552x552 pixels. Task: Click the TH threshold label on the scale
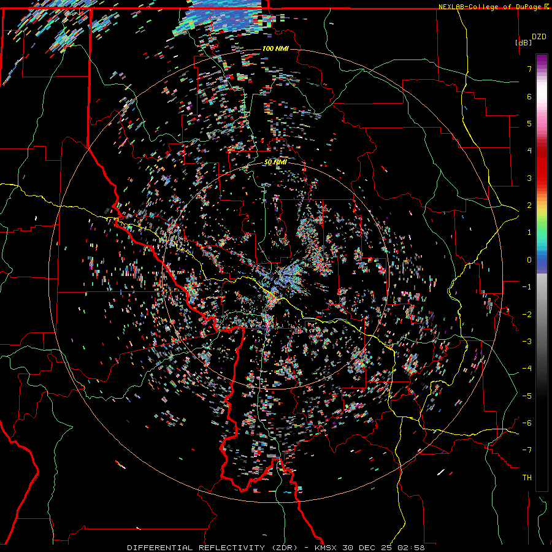tap(527, 478)
